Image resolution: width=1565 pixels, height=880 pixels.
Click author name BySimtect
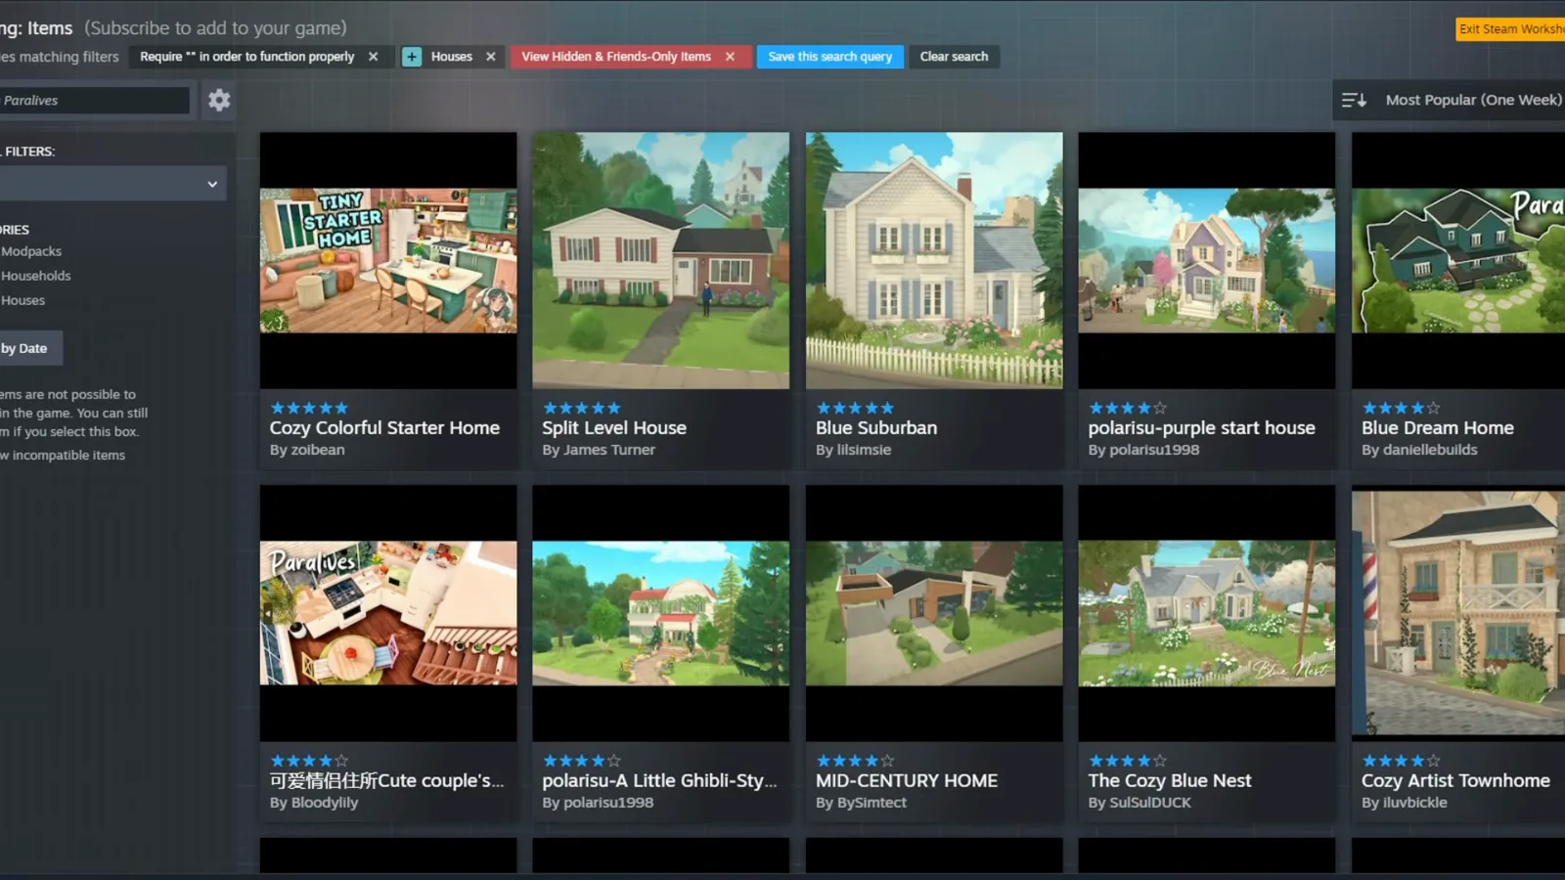872,803
